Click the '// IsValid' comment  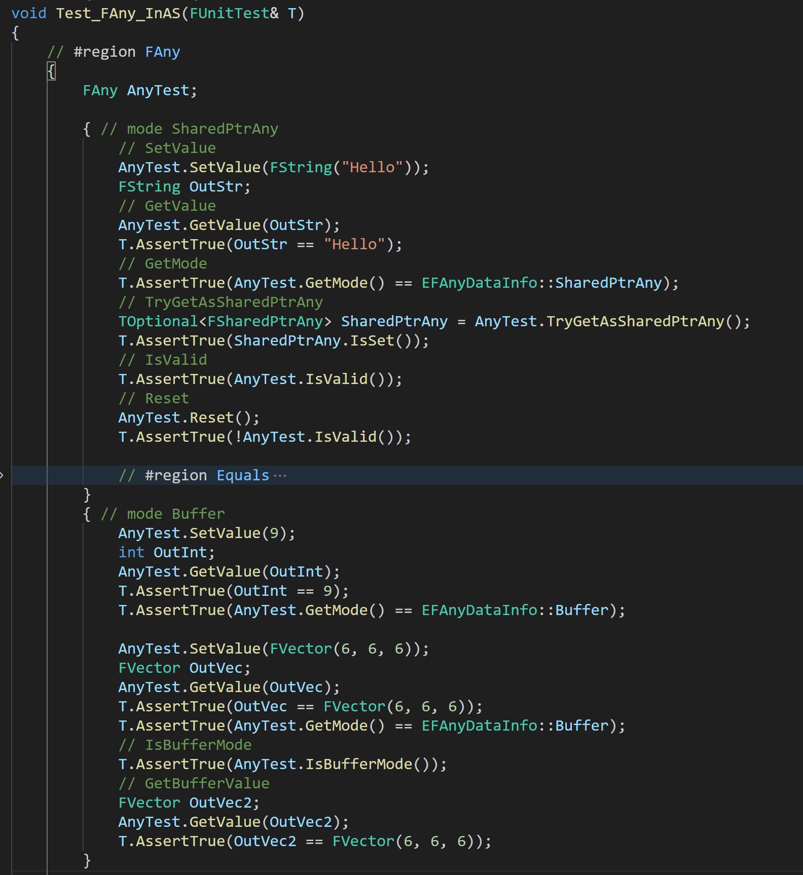[163, 360]
